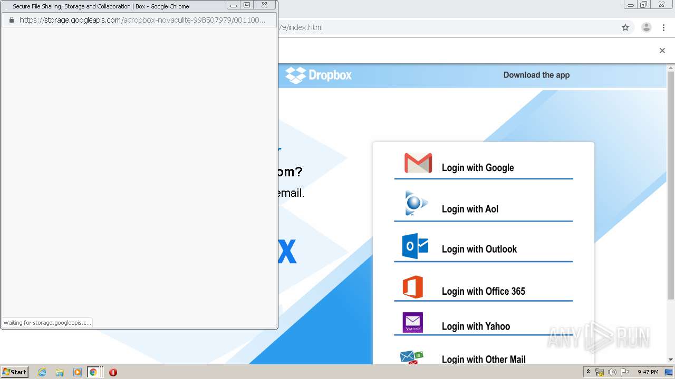The width and height of the screenshot is (675, 379).
Task: Click the popup window title text
Action: [101, 6]
